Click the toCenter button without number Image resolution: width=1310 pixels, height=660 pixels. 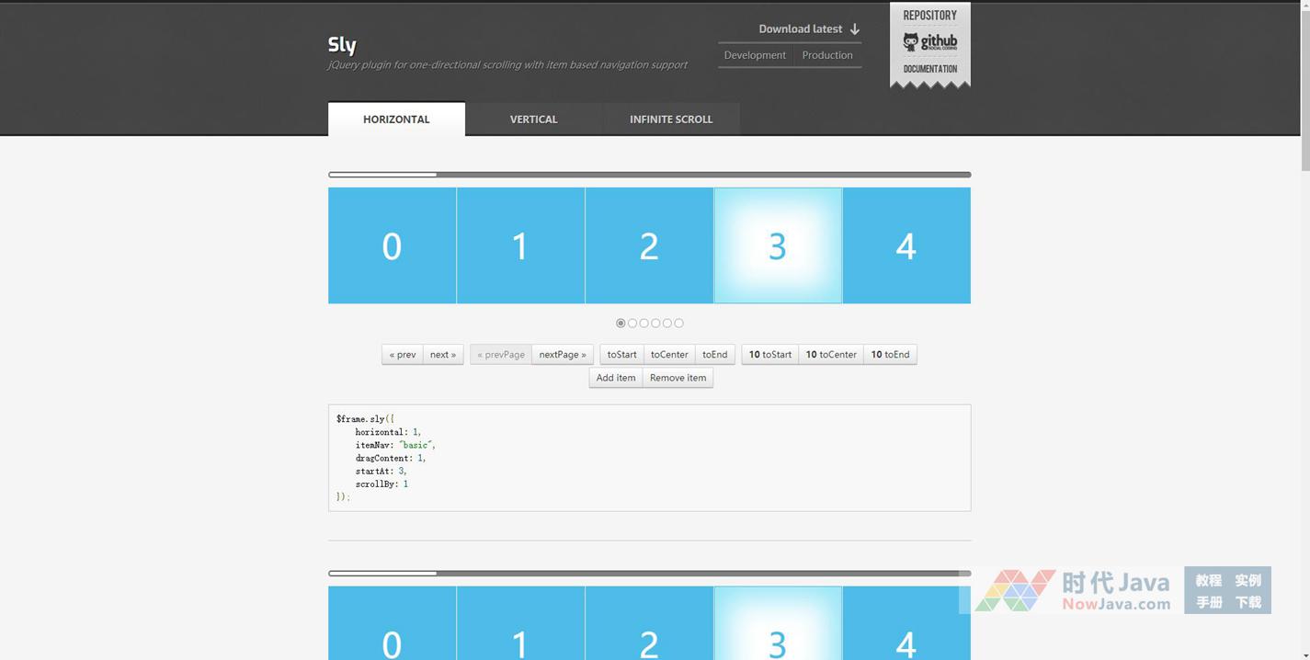(x=668, y=355)
